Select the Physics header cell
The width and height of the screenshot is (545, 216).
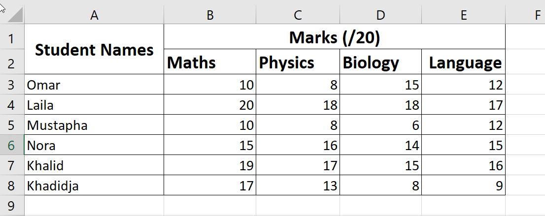[298, 62]
